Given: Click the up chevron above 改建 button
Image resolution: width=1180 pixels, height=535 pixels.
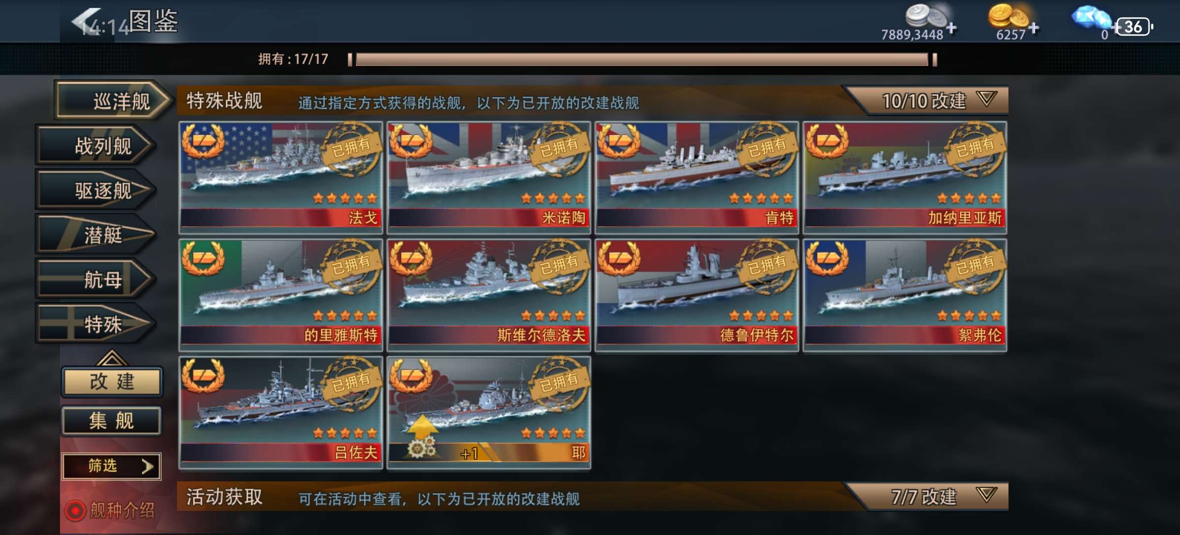Looking at the screenshot, I should pos(112,357).
